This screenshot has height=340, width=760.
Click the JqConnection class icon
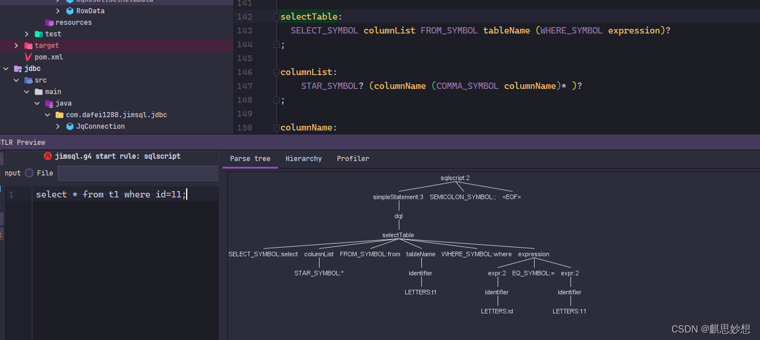tap(70, 126)
